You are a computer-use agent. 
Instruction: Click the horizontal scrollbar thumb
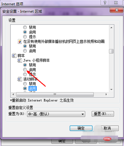pyautogui.click(x=55, y=94)
